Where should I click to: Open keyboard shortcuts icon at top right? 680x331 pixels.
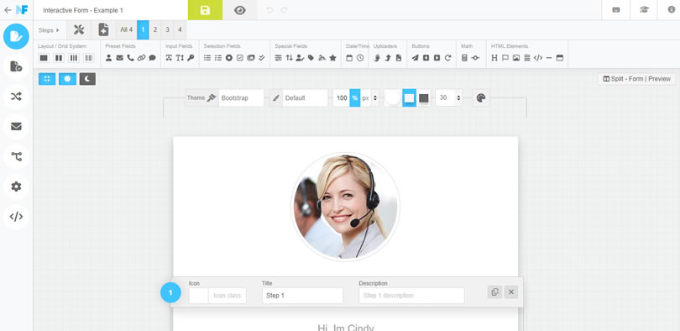616,10
